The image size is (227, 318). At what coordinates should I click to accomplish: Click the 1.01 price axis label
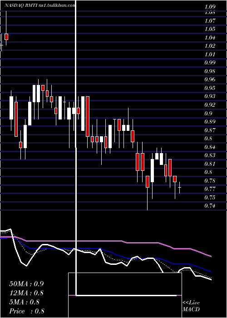[210, 55]
